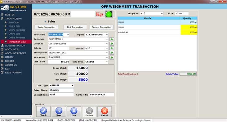Expand the Customer dropdown list
This screenshot has height=122, width=227.
[x=107, y=39]
